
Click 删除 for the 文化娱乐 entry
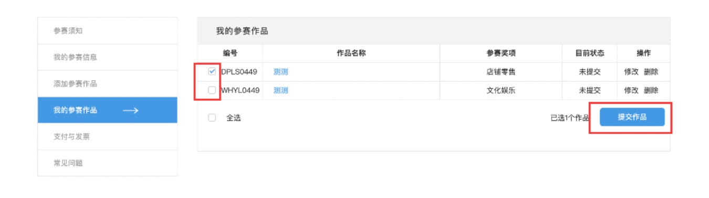(x=651, y=90)
